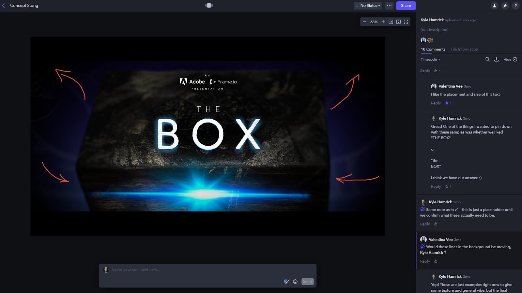Toggle Hide completed comments
The width and height of the screenshot is (522, 293).
(510, 59)
